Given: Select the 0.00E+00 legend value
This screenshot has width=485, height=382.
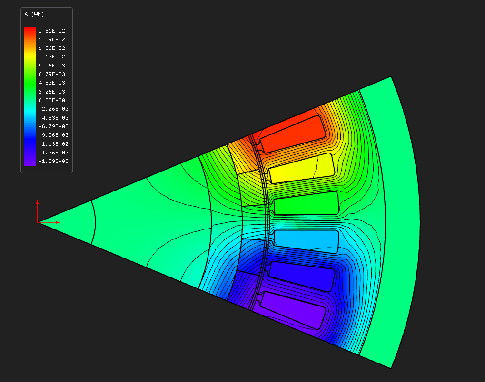Looking at the screenshot, I should coord(52,100).
